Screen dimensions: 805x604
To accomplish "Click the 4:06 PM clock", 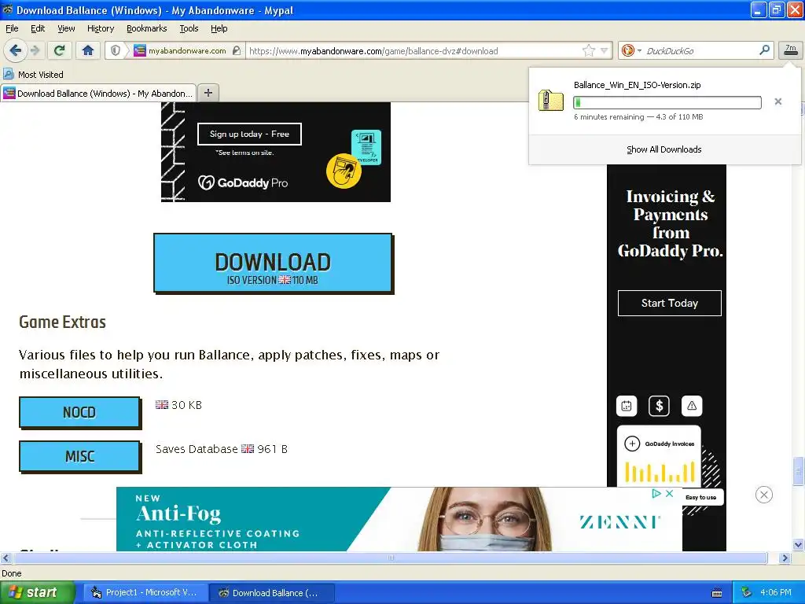I will point(776,593).
